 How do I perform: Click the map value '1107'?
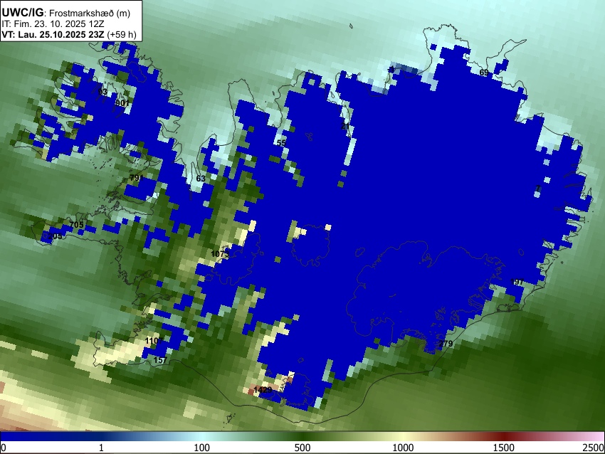coord(154,341)
